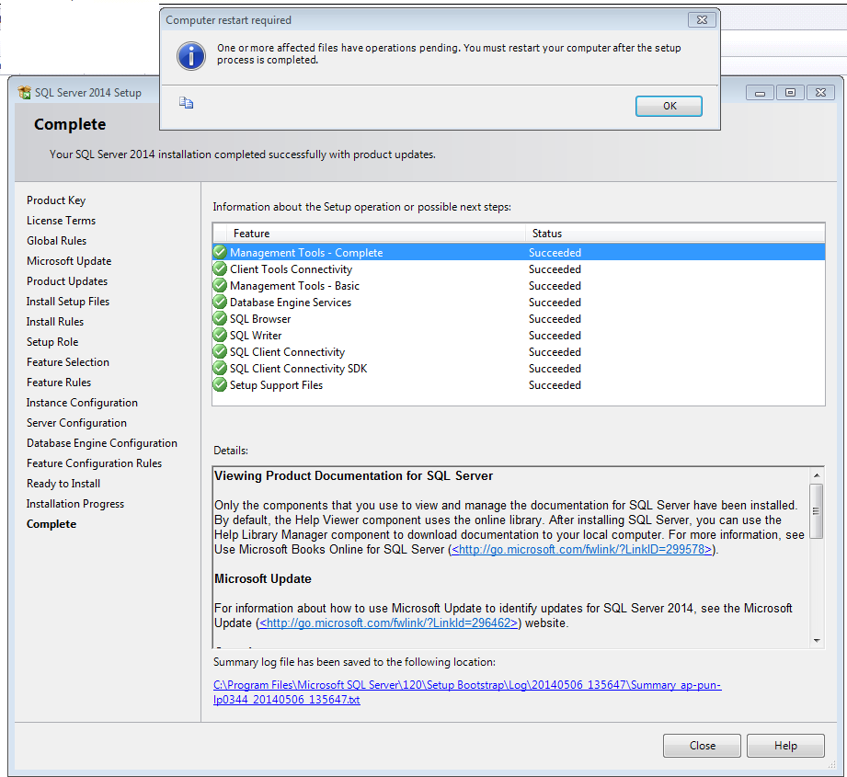Click Microsoft Update step in sidebar

tap(69, 261)
